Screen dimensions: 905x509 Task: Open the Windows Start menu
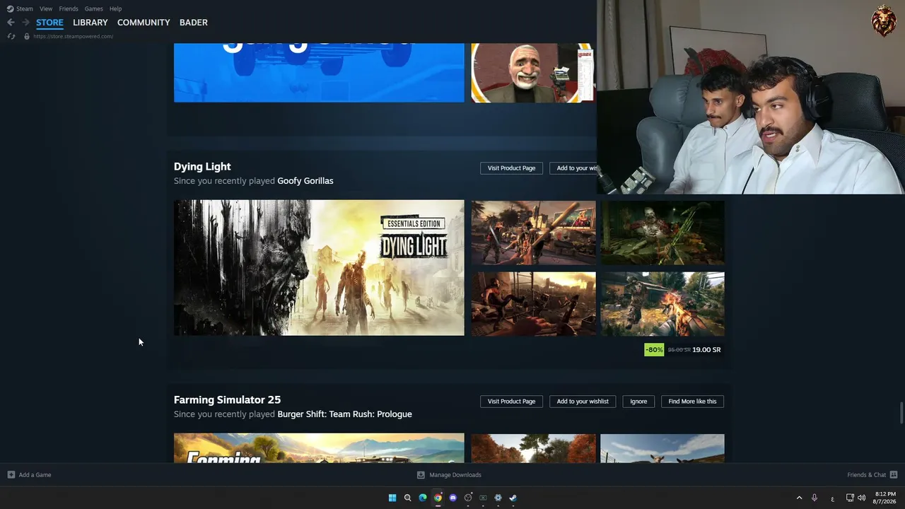click(x=392, y=498)
